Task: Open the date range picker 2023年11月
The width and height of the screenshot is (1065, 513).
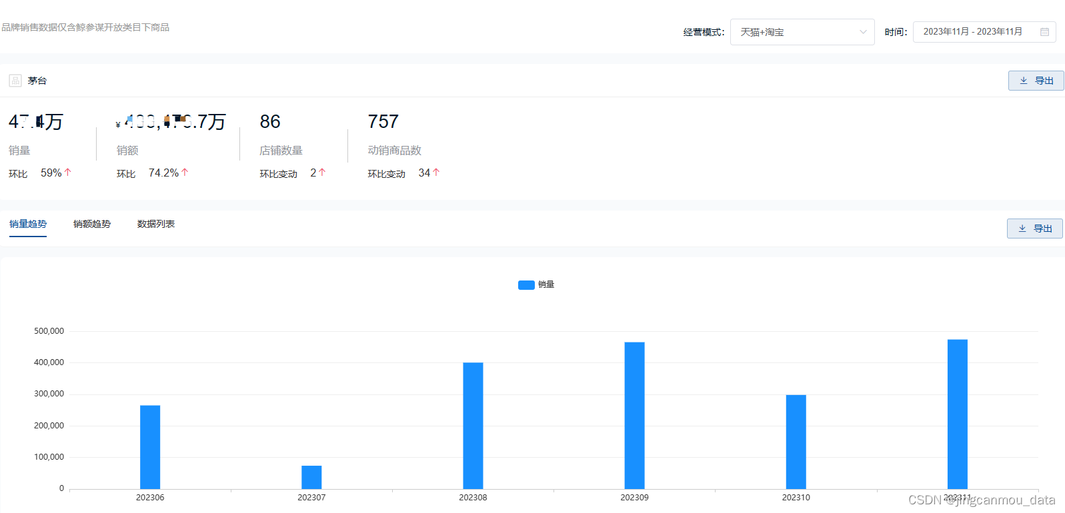Action: [x=984, y=32]
